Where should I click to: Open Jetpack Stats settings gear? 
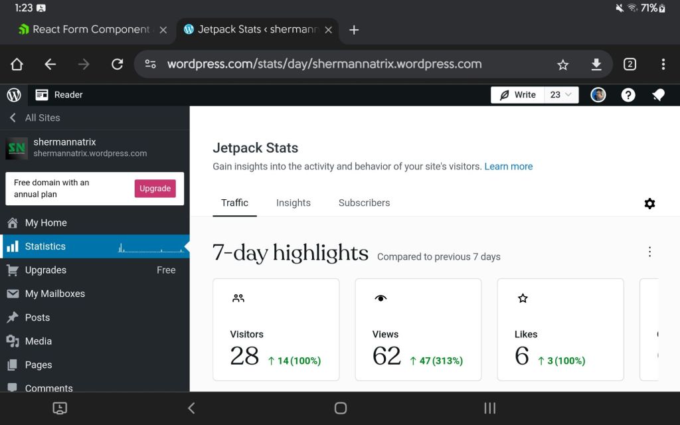tap(649, 204)
